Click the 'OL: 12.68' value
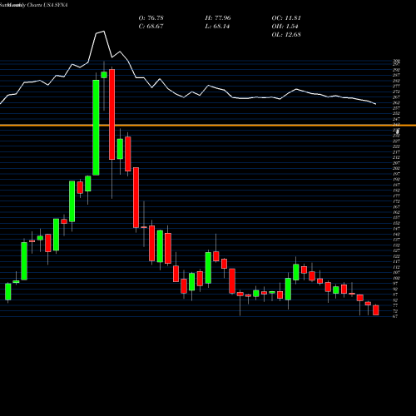416x416 pixels. (286, 35)
